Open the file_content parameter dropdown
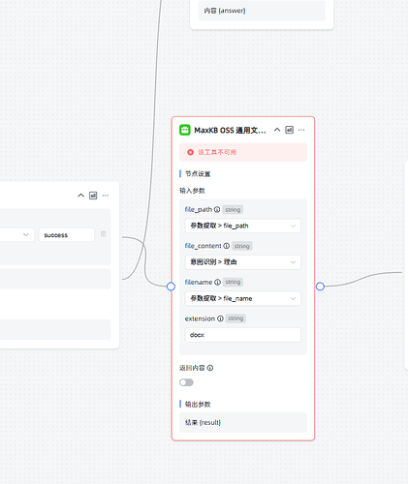Image resolution: width=408 pixels, height=484 pixels. (243, 262)
